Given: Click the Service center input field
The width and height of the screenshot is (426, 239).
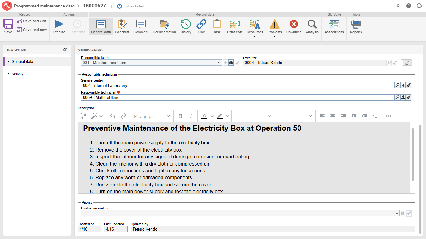Looking at the screenshot, I should point(238,85).
